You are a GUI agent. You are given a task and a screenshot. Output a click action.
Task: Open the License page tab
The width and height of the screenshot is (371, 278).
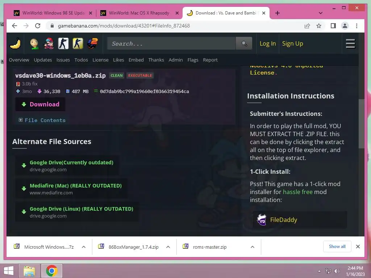coord(100,60)
